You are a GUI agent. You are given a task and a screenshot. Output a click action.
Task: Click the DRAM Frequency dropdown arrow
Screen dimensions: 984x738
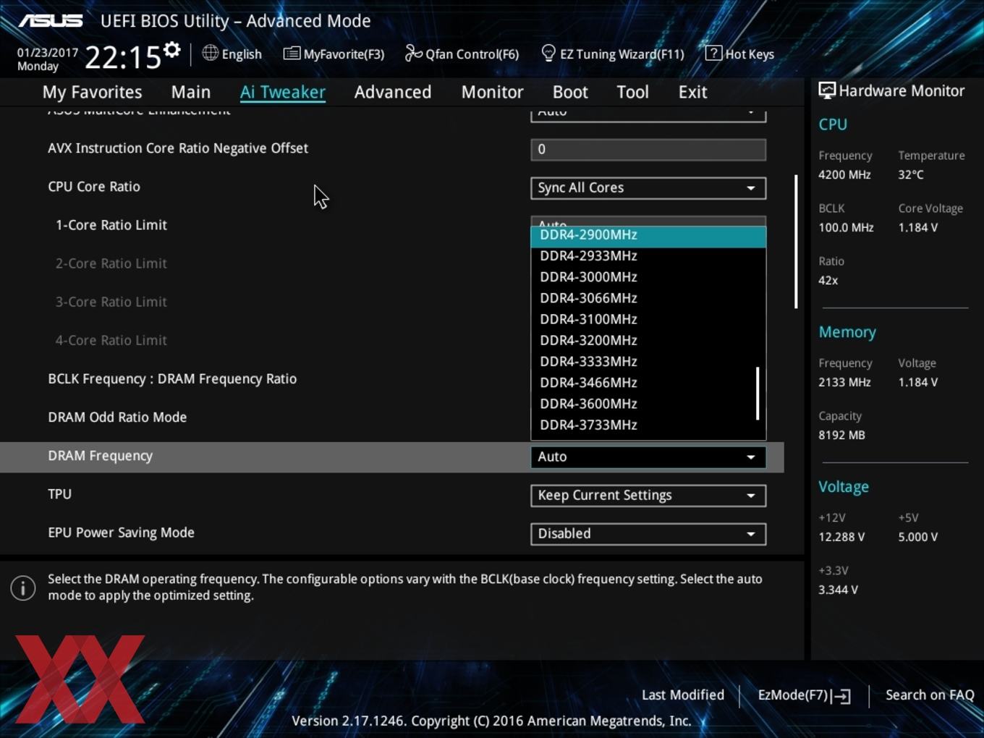point(751,457)
